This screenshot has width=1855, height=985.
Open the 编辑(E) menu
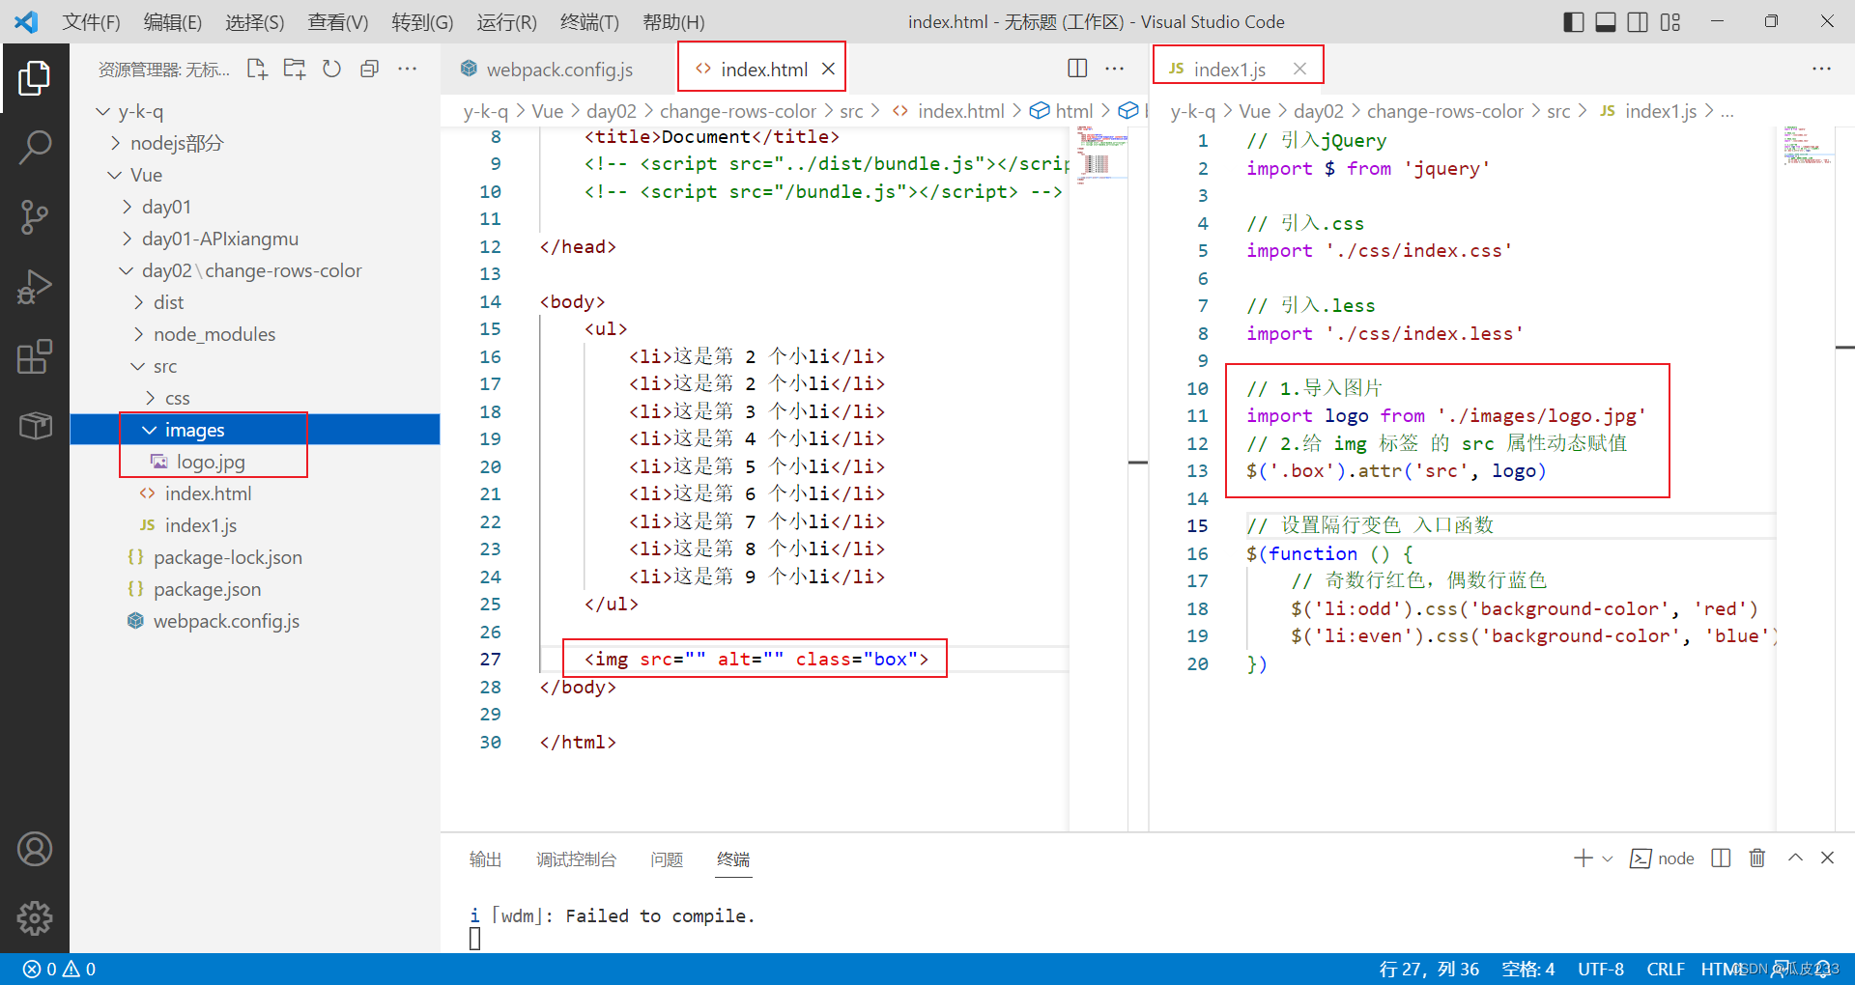tap(173, 22)
